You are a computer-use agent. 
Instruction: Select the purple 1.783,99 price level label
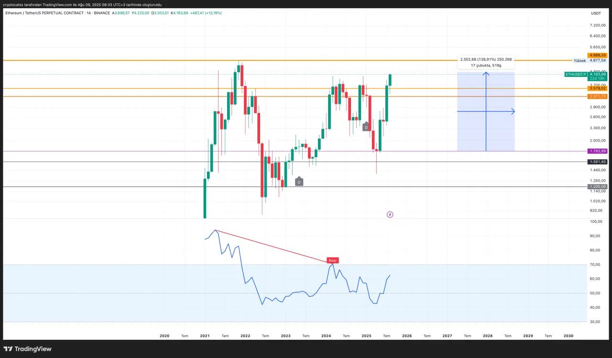click(597, 151)
